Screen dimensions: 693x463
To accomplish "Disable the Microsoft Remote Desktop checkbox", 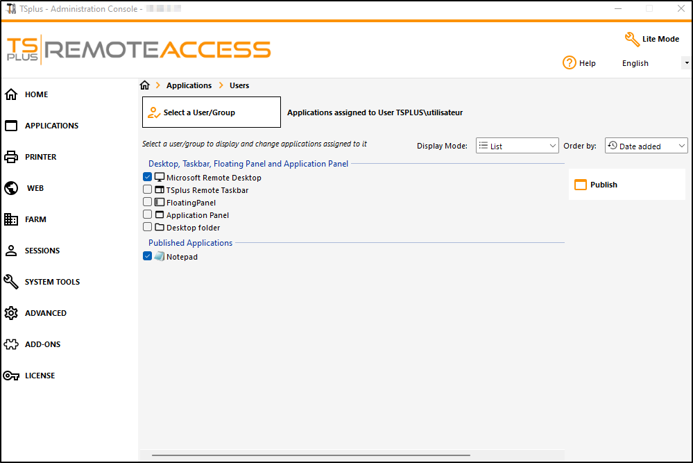I will (147, 176).
